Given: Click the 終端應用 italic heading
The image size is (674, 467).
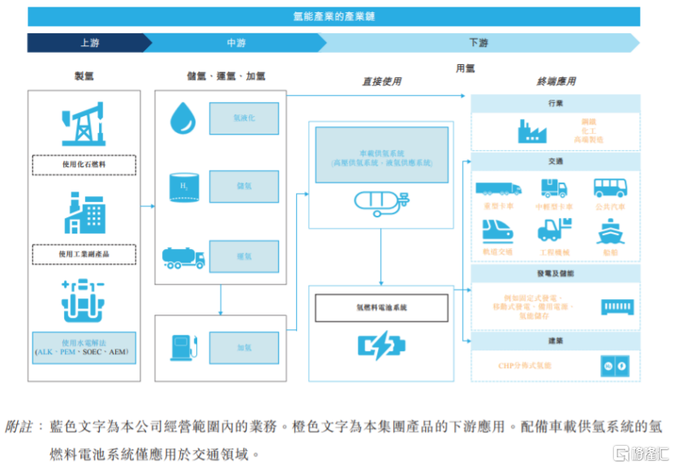Looking at the screenshot, I should [556, 81].
